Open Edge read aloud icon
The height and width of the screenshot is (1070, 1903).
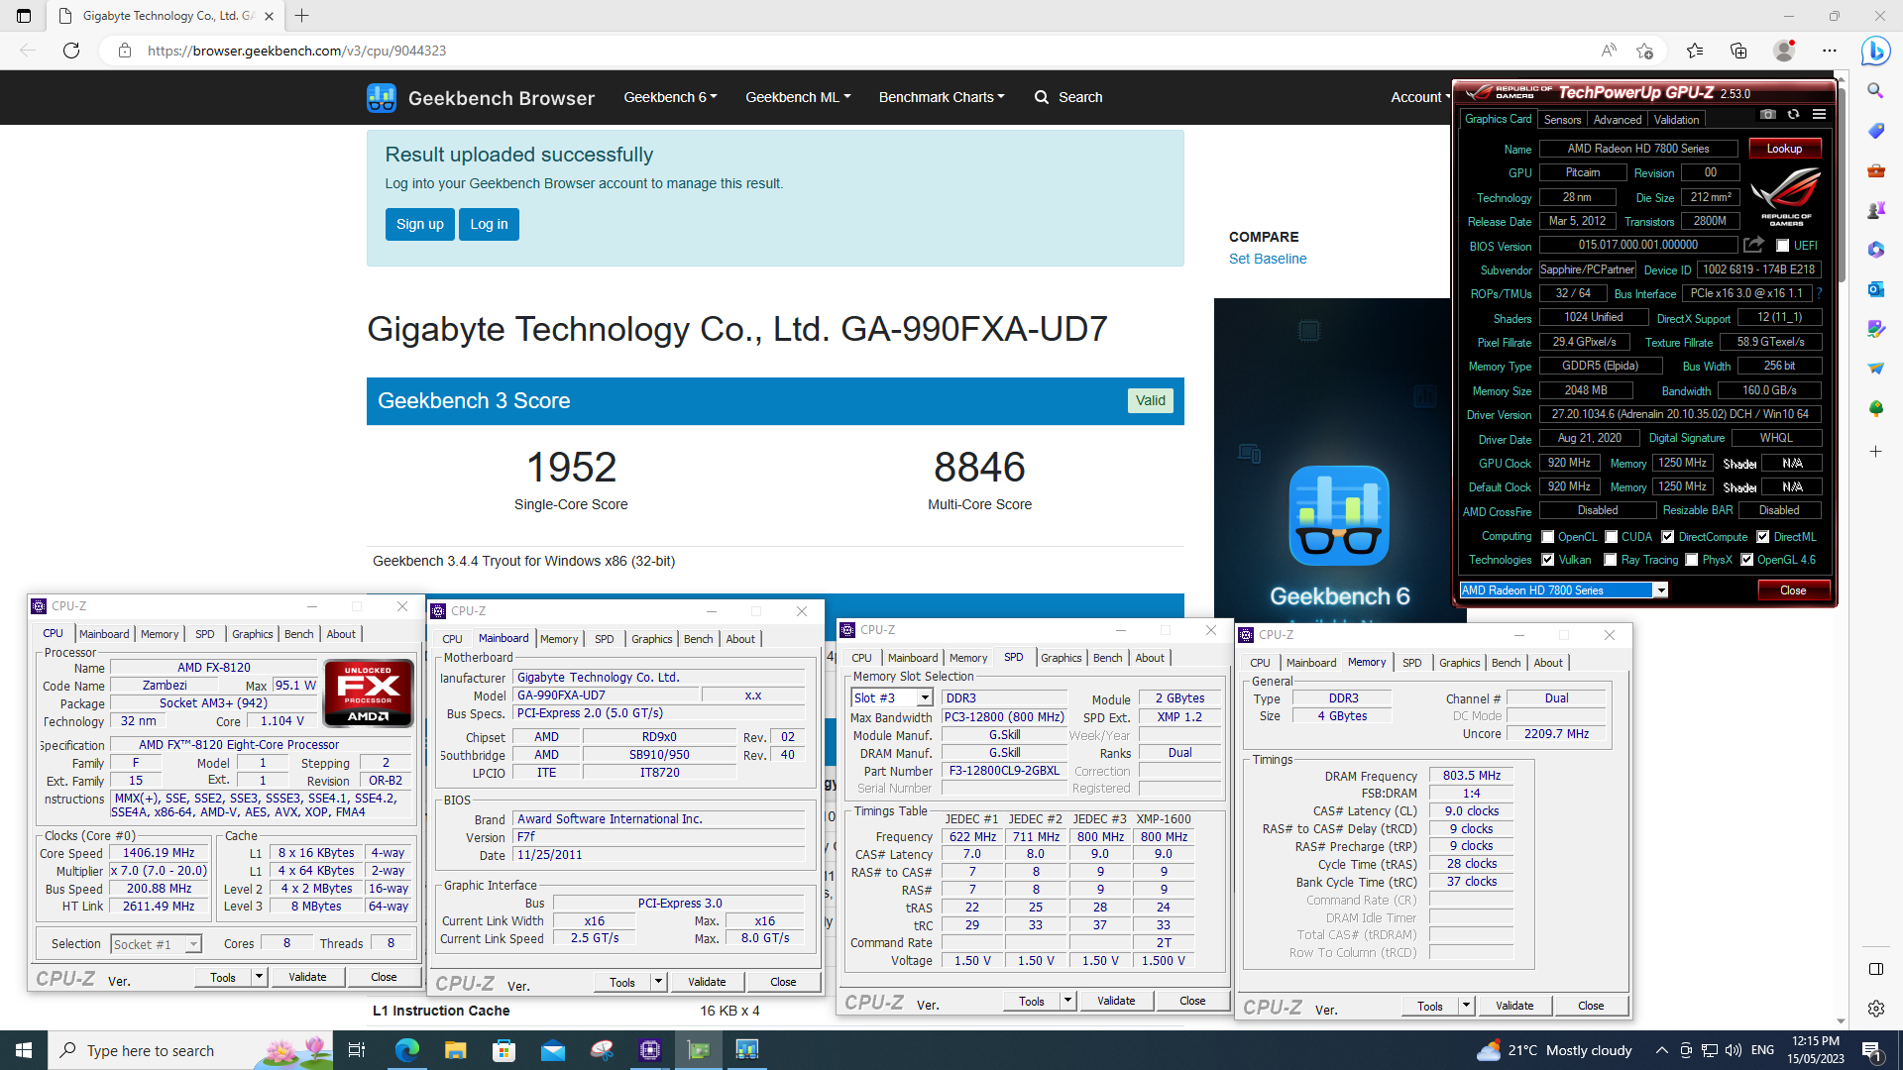click(1609, 51)
